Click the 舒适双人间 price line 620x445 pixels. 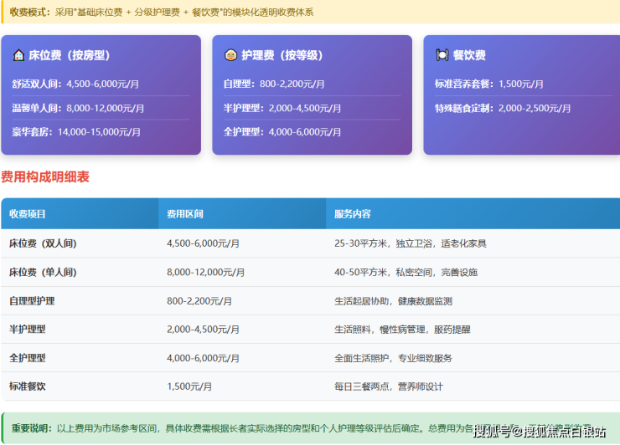pyautogui.click(x=75, y=84)
